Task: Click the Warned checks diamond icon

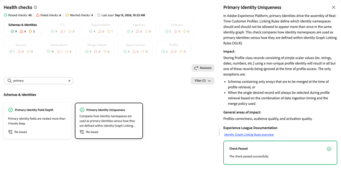Action: 67,15
